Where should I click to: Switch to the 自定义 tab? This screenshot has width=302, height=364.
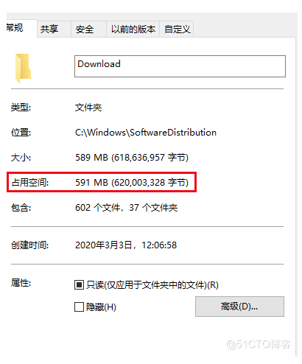point(177,29)
